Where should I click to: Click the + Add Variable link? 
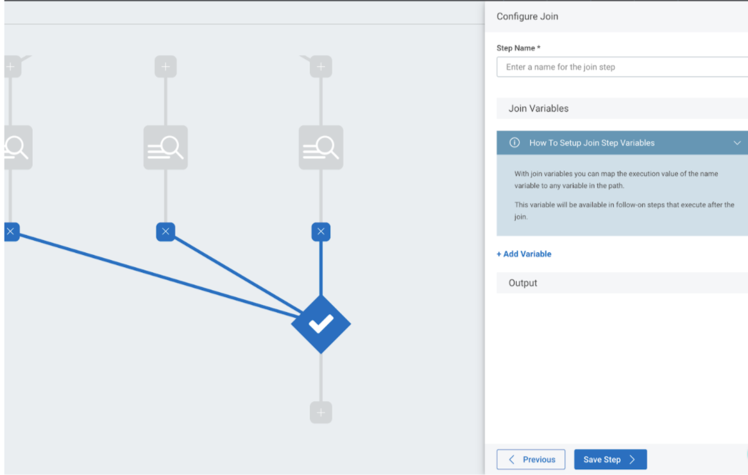pyautogui.click(x=523, y=254)
